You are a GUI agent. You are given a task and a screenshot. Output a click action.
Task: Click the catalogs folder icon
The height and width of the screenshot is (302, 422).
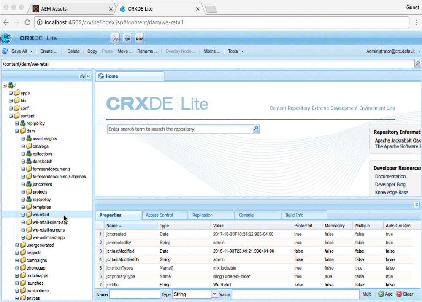pyautogui.click(x=29, y=146)
